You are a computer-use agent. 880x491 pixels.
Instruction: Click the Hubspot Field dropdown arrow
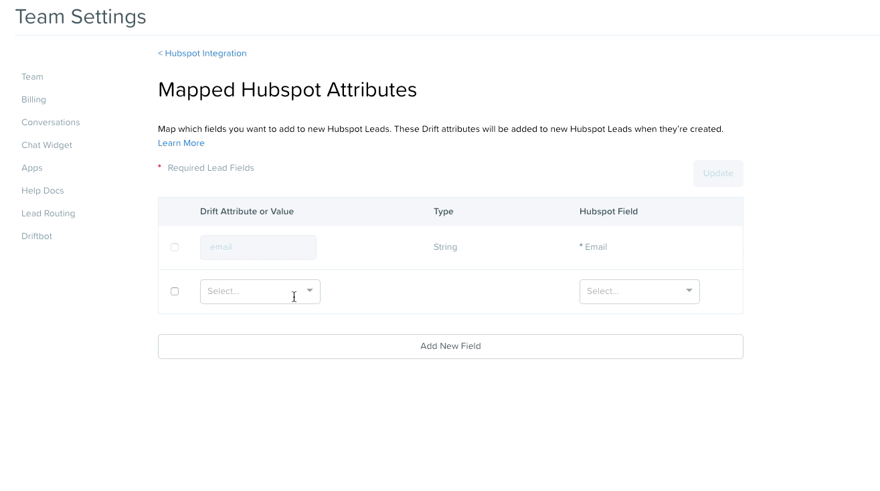pyautogui.click(x=689, y=291)
